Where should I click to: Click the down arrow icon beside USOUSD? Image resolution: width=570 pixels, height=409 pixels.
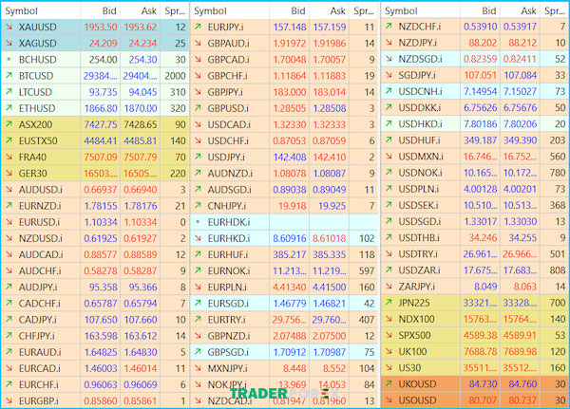[x=389, y=400]
